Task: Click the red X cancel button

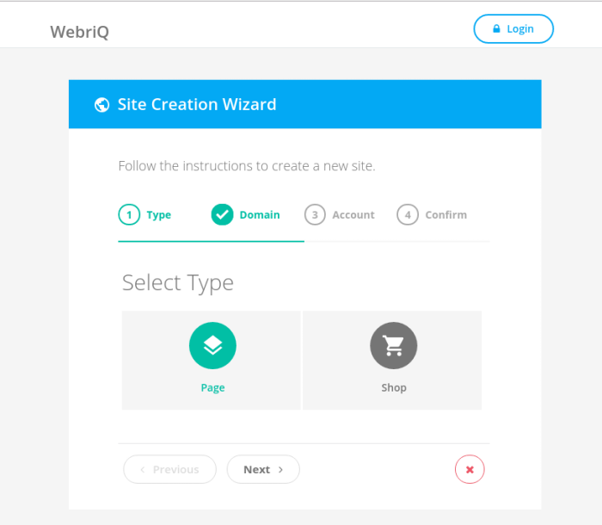Action: [470, 469]
